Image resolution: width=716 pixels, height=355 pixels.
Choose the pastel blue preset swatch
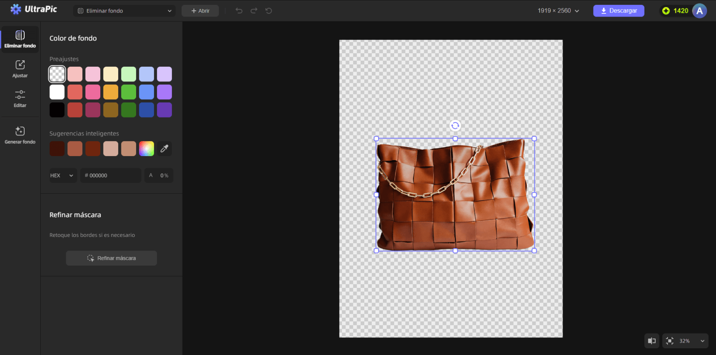point(146,74)
